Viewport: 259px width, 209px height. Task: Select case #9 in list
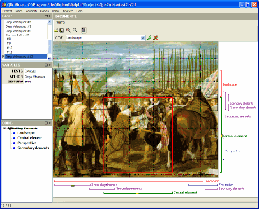tap(9, 44)
